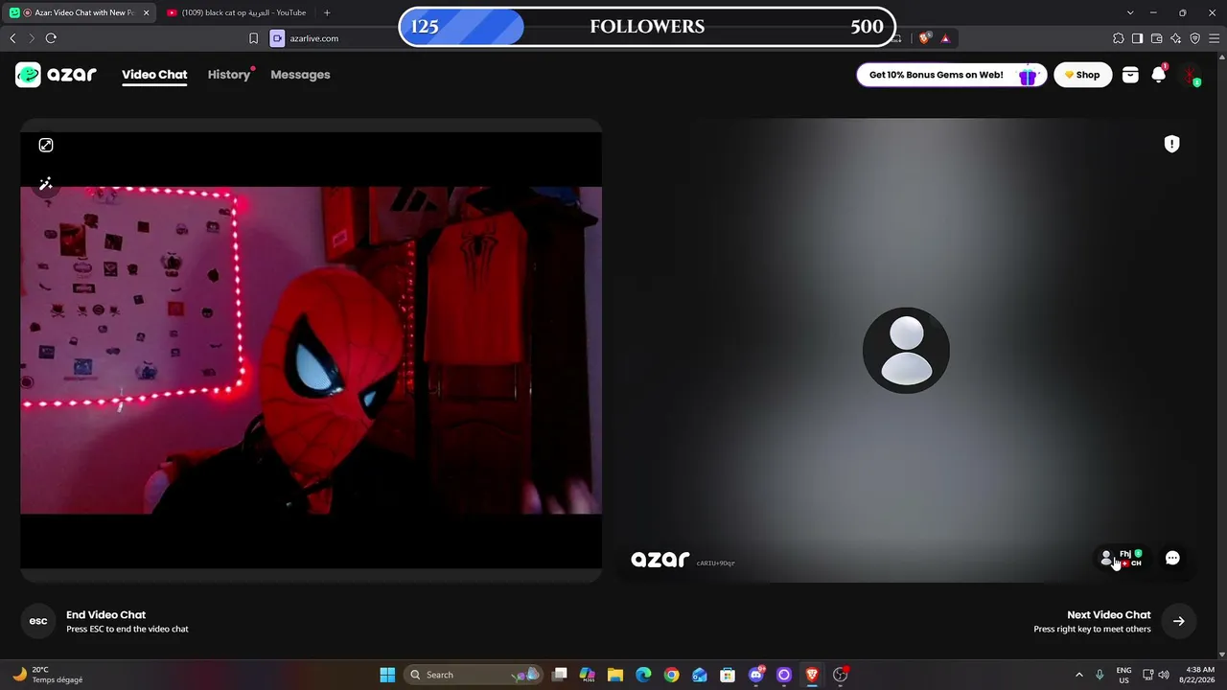The height and width of the screenshot is (690, 1227).
Task: Open File Explorer from the taskbar
Action: coord(615,675)
